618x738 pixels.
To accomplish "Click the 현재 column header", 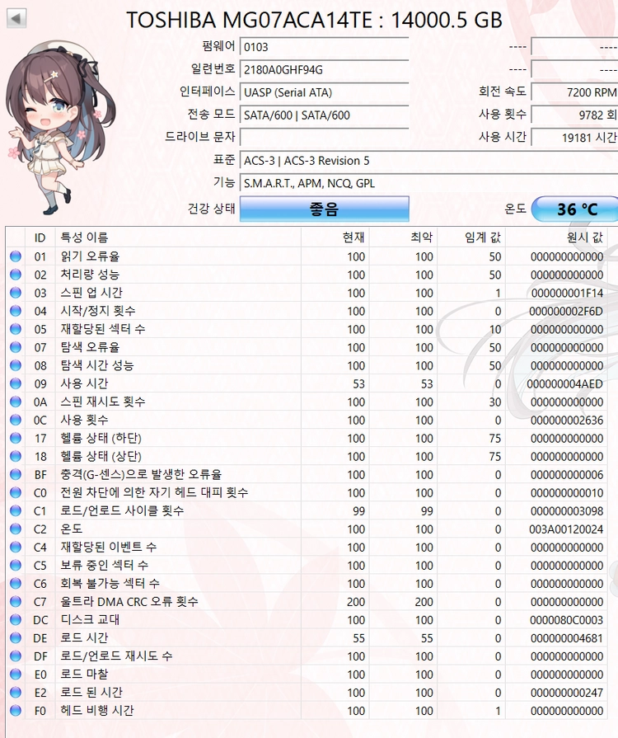I will click(x=335, y=237).
